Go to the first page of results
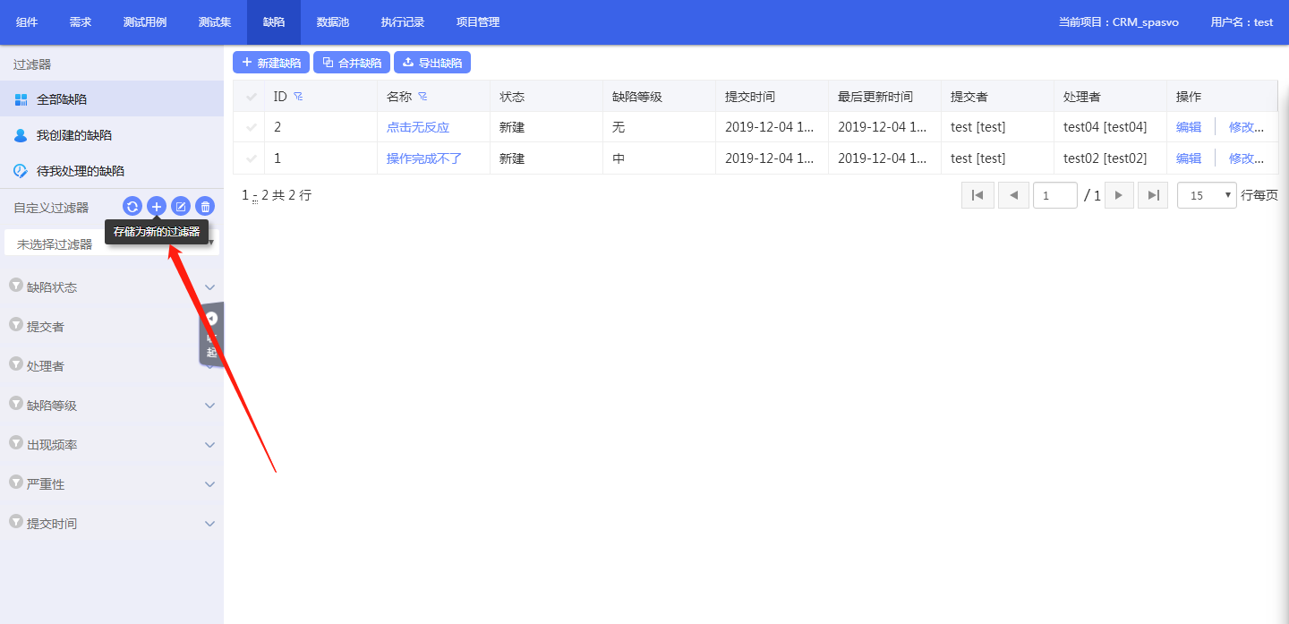Screen dimensions: 1289x624 [977, 195]
